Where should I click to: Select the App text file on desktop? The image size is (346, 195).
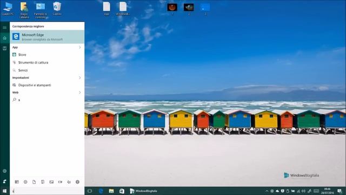click(x=107, y=9)
